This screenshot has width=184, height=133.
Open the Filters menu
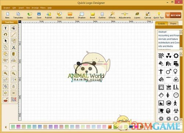pyautogui.click(x=43, y=8)
